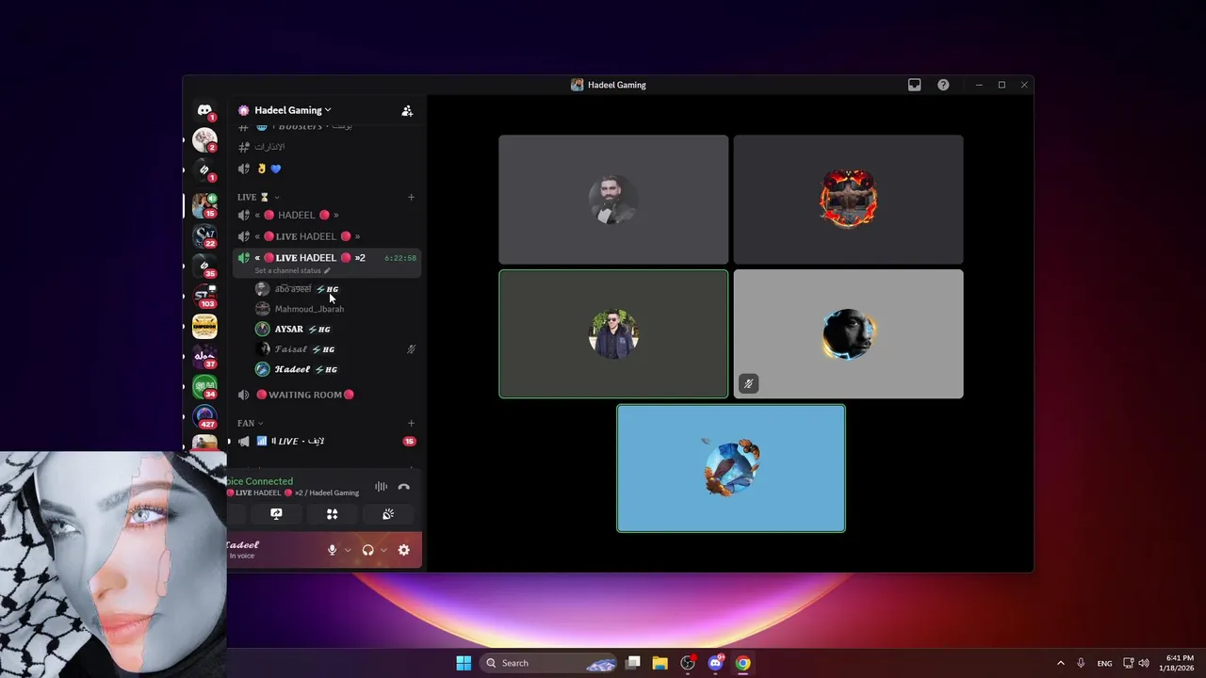Open the server with badge 2
Screen dimensions: 1206x678
[204, 140]
